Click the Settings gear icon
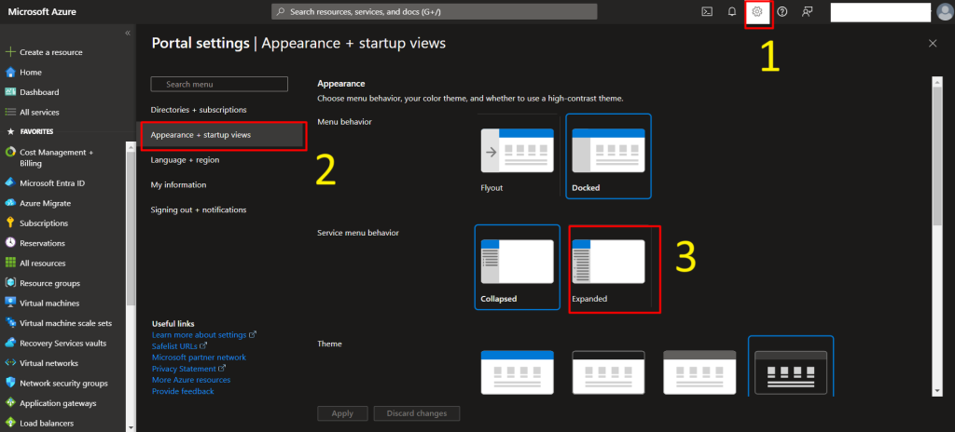 757,11
